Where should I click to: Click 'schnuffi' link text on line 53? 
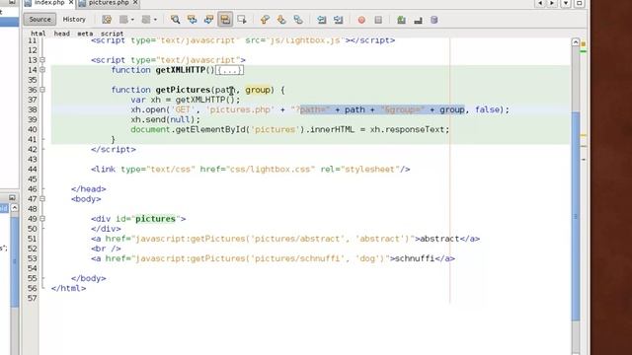[415, 258]
